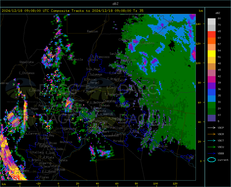The image size is (231, 187).
Task: Select the purple 36 dBZ color swatch
Action: pyautogui.click(x=211, y=86)
